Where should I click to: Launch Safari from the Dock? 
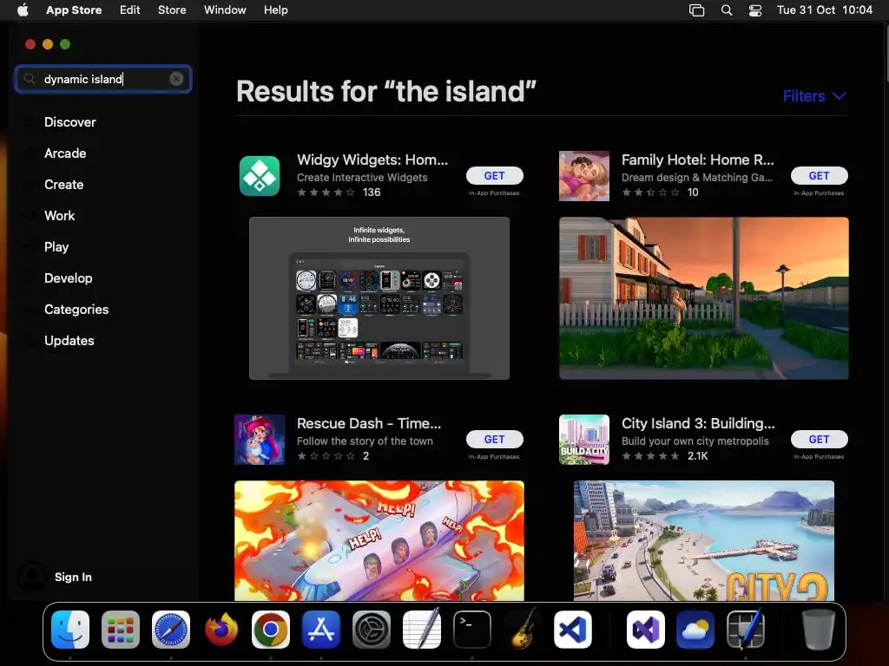click(x=171, y=630)
